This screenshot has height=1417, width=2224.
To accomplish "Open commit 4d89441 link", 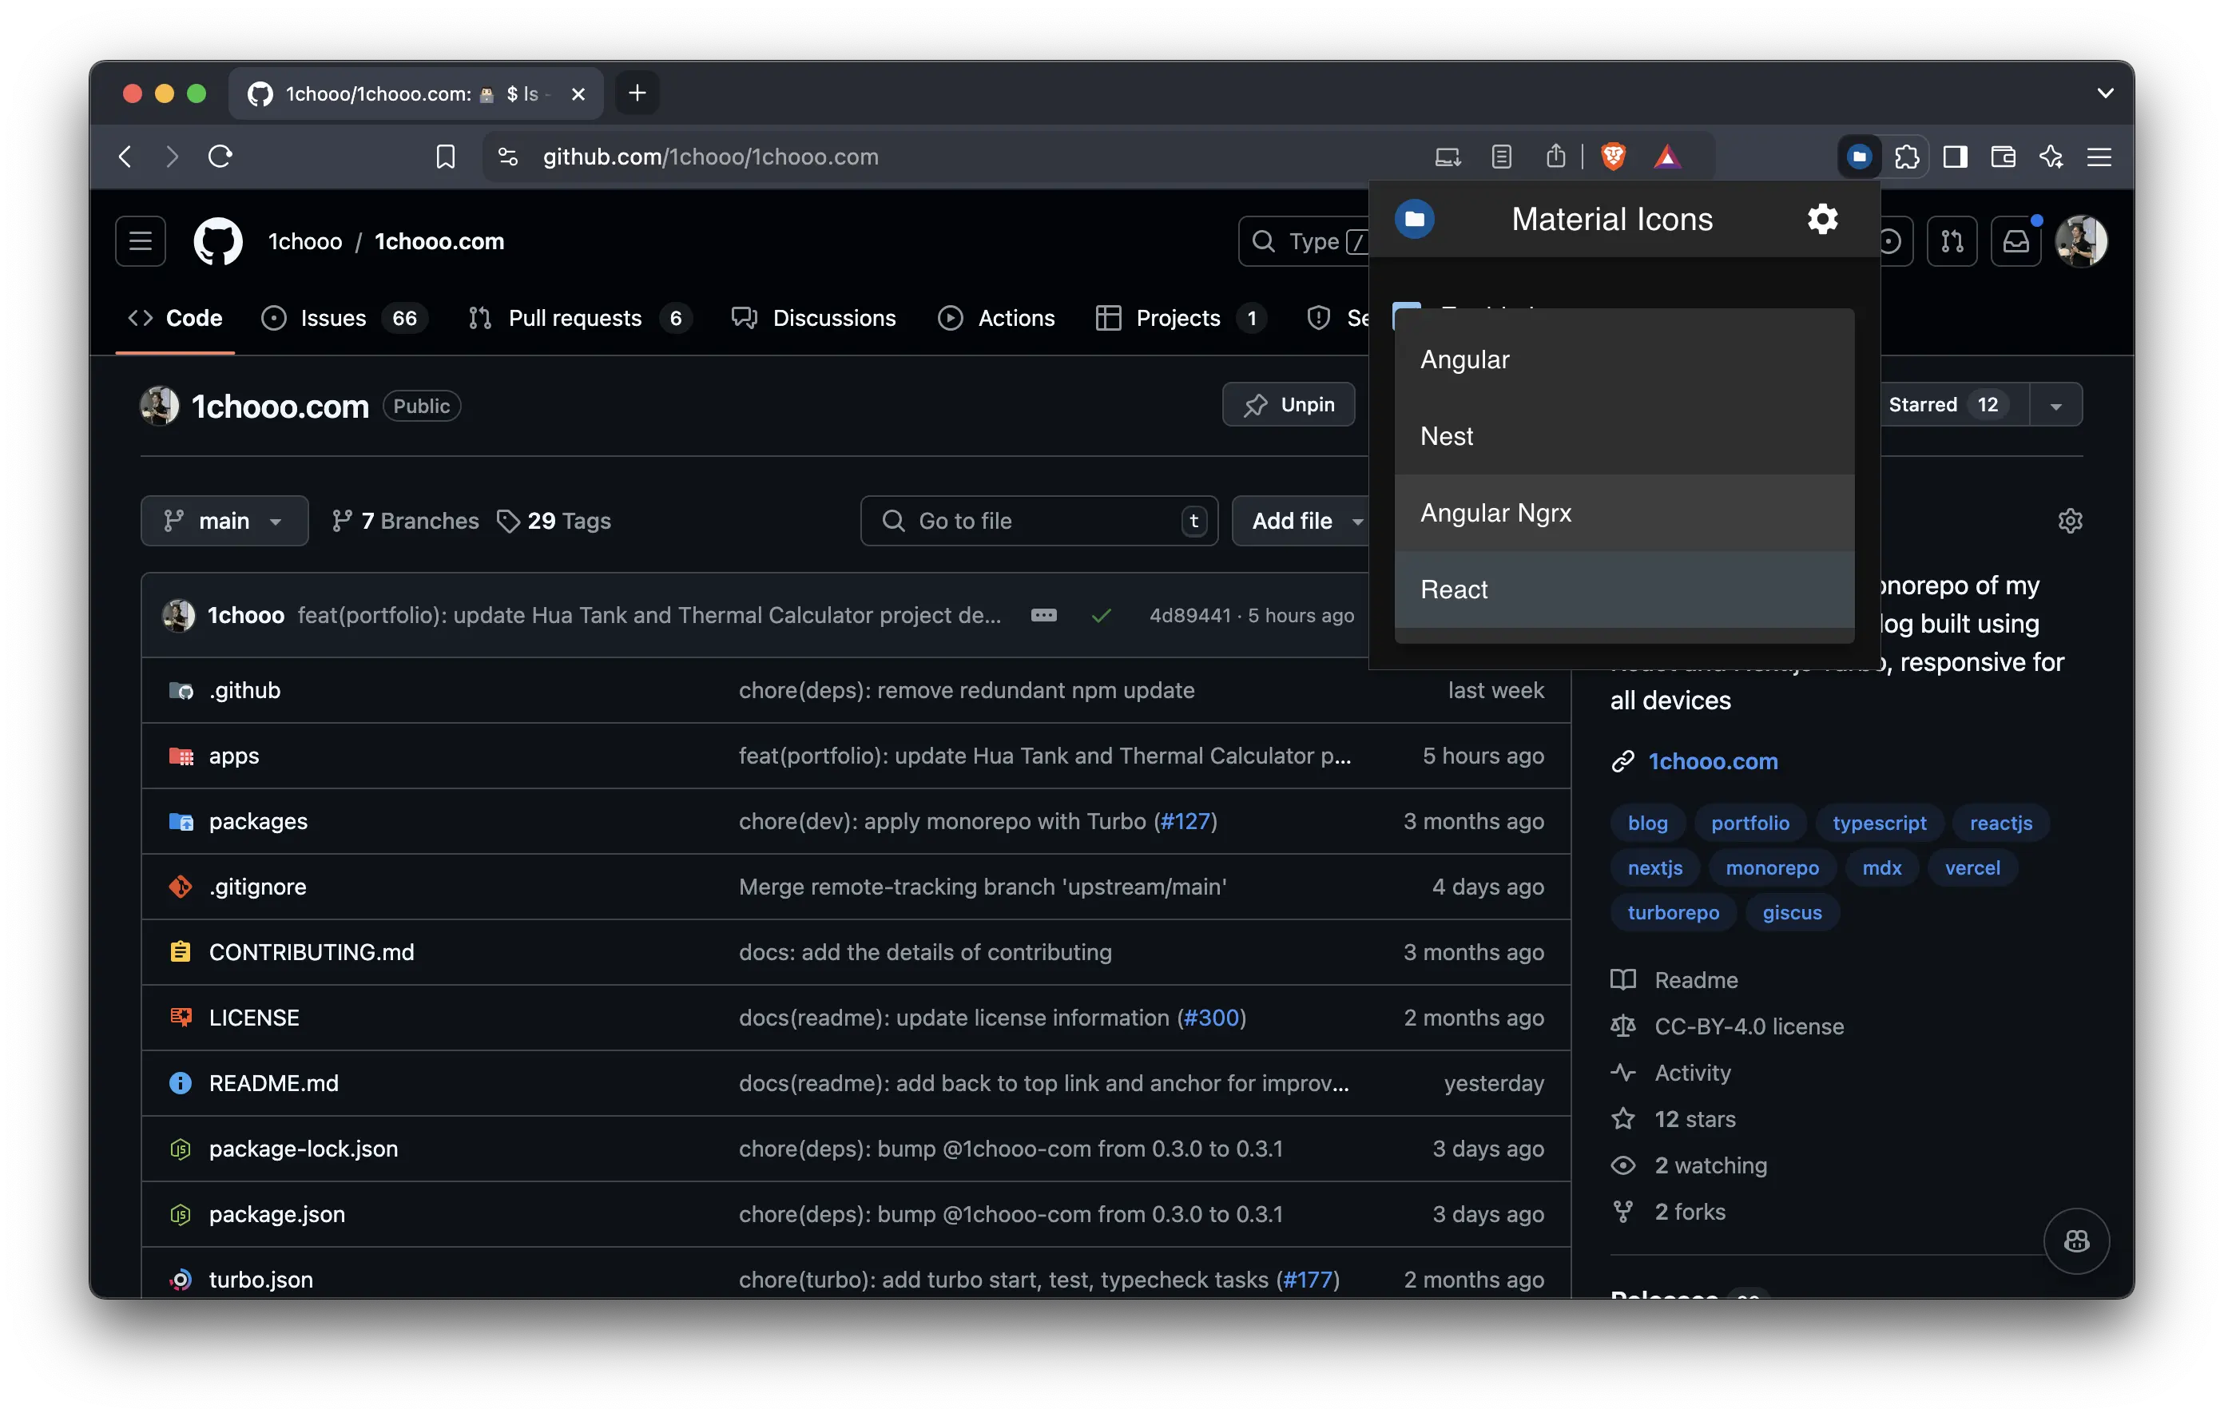I will tap(1189, 615).
